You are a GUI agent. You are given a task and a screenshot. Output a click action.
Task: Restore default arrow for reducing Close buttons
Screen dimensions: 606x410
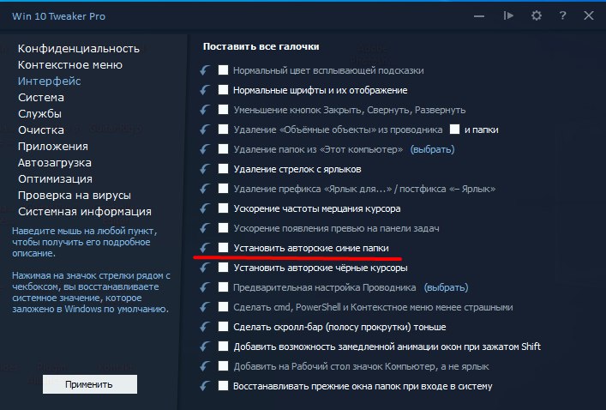[205, 110]
